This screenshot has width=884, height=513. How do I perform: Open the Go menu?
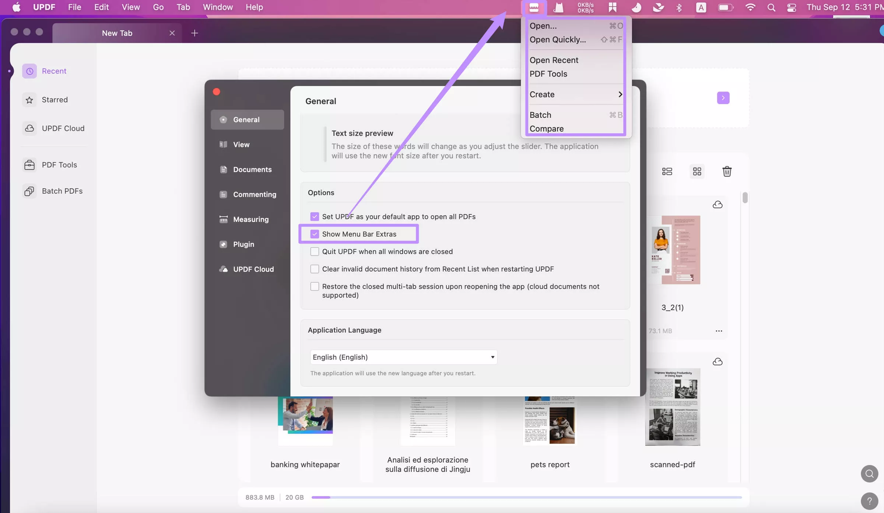pyautogui.click(x=158, y=7)
